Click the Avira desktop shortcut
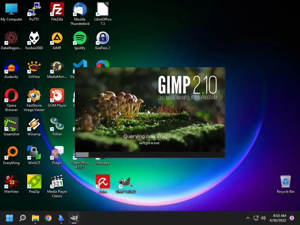Viewport: 300px width, 225px height. tap(103, 184)
